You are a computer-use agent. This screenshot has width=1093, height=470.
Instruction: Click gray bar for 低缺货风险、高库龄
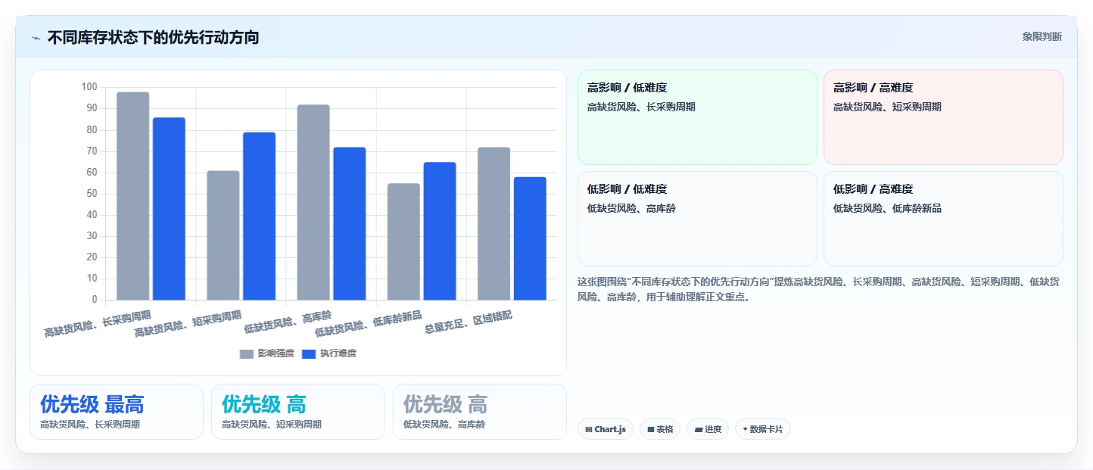pos(313,202)
